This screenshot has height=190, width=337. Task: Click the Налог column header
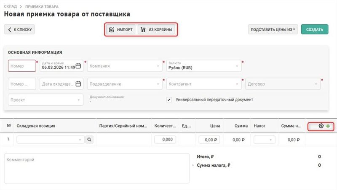[259, 126]
